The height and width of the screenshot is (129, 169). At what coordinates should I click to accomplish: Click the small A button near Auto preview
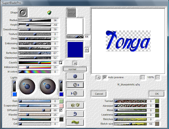click(x=98, y=78)
